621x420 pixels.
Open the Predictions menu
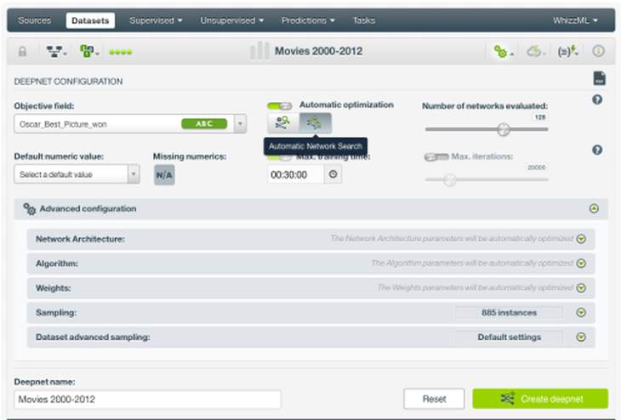[308, 20]
